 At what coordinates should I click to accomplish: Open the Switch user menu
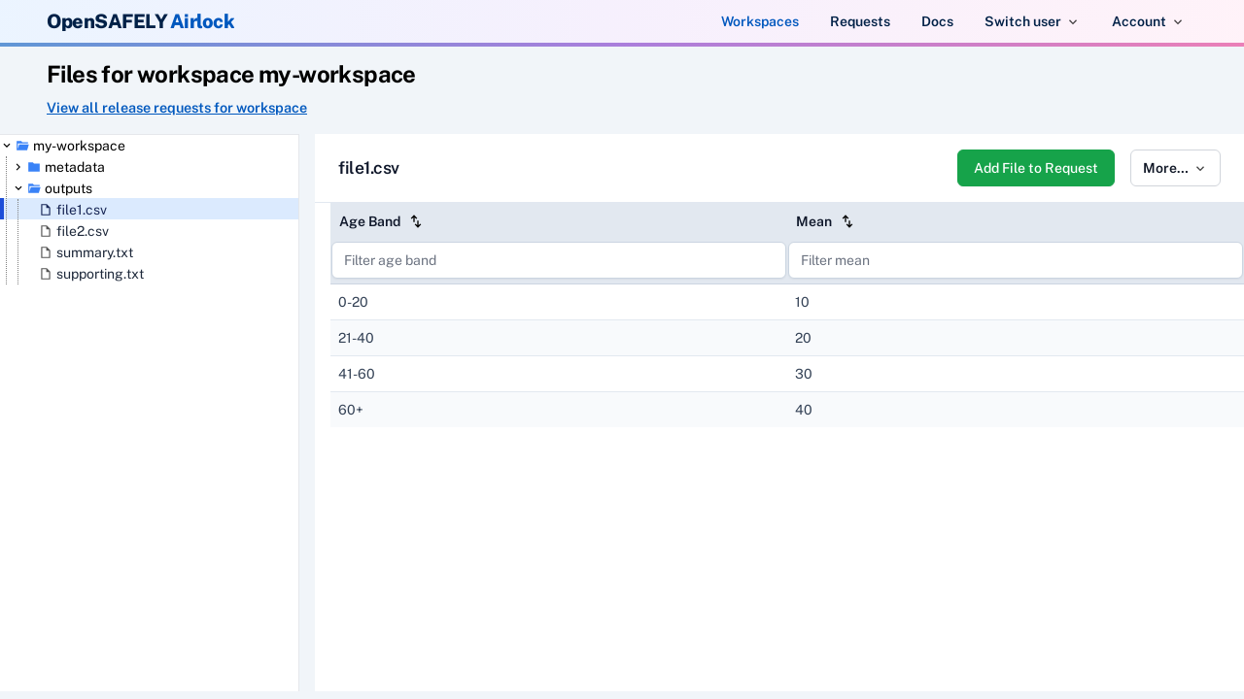[x=1031, y=21]
